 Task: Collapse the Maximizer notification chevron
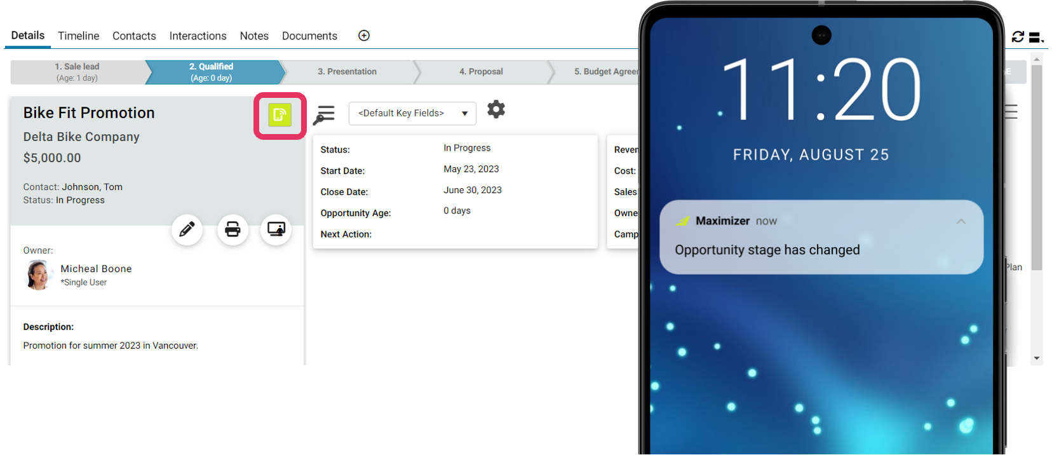pos(961,221)
